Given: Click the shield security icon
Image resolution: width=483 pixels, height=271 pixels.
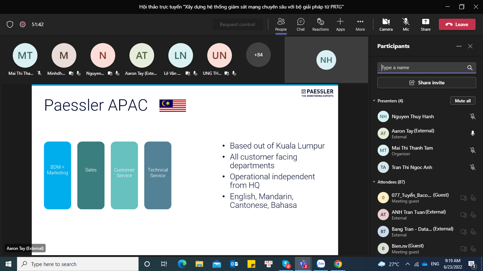Looking at the screenshot, I should pyautogui.click(x=10, y=24).
